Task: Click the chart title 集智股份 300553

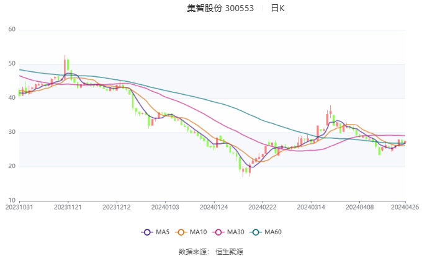Action: tap(220, 8)
